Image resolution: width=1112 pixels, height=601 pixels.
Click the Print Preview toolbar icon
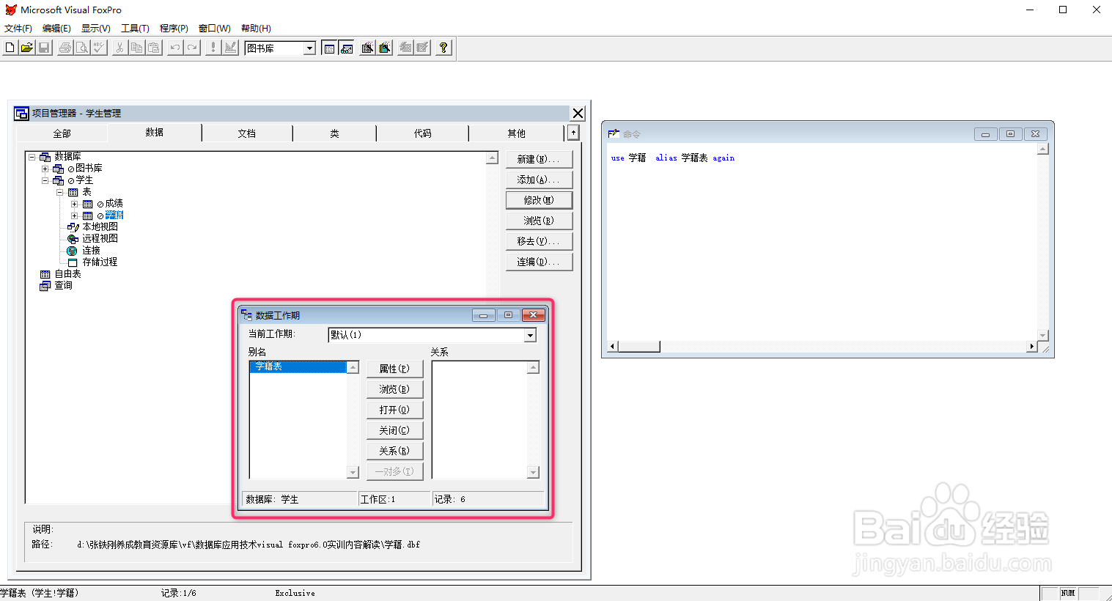(82, 48)
